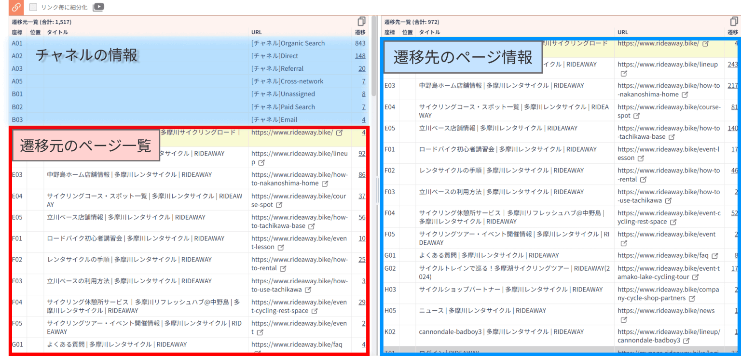The width and height of the screenshot is (741, 356).
Task: Select coordinate cell H05 in 遷移先 list
Action: (390, 311)
